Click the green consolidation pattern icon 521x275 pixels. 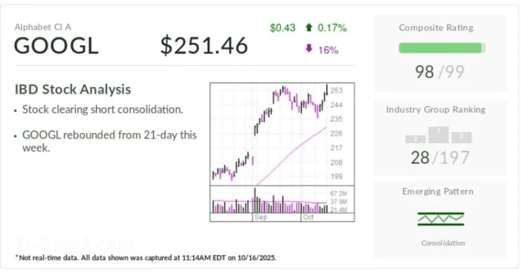[x=441, y=219]
